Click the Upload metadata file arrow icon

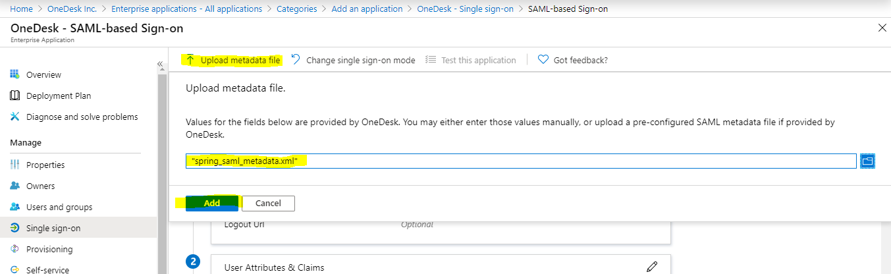tap(190, 60)
